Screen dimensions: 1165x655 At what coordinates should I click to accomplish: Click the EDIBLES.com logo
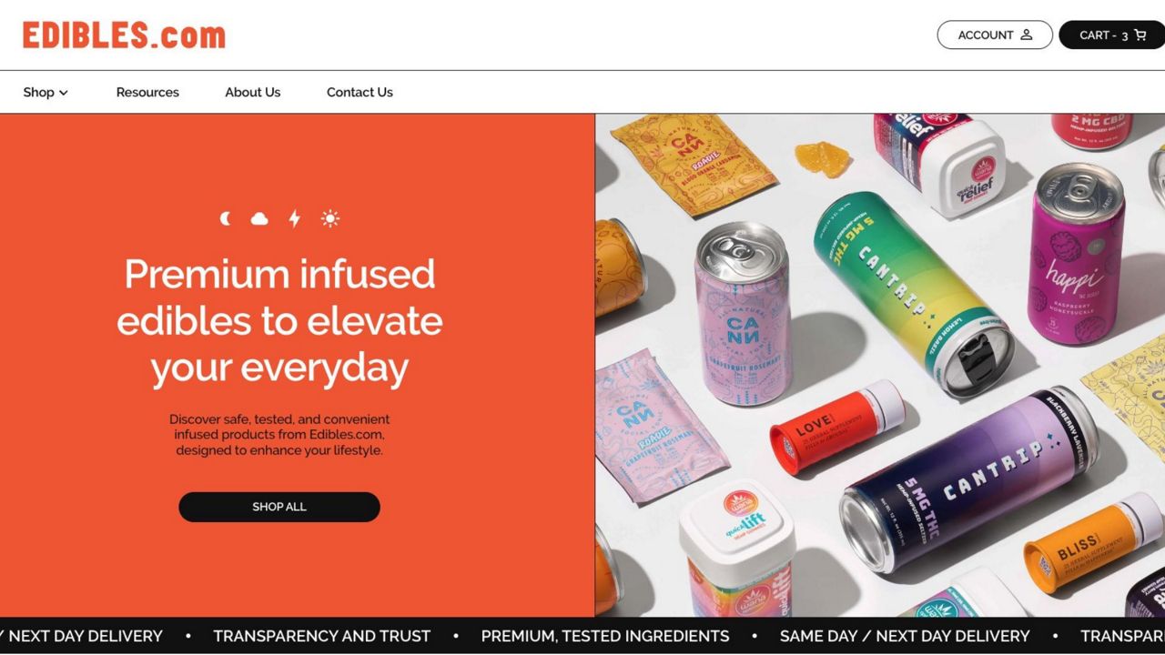(124, 35)
